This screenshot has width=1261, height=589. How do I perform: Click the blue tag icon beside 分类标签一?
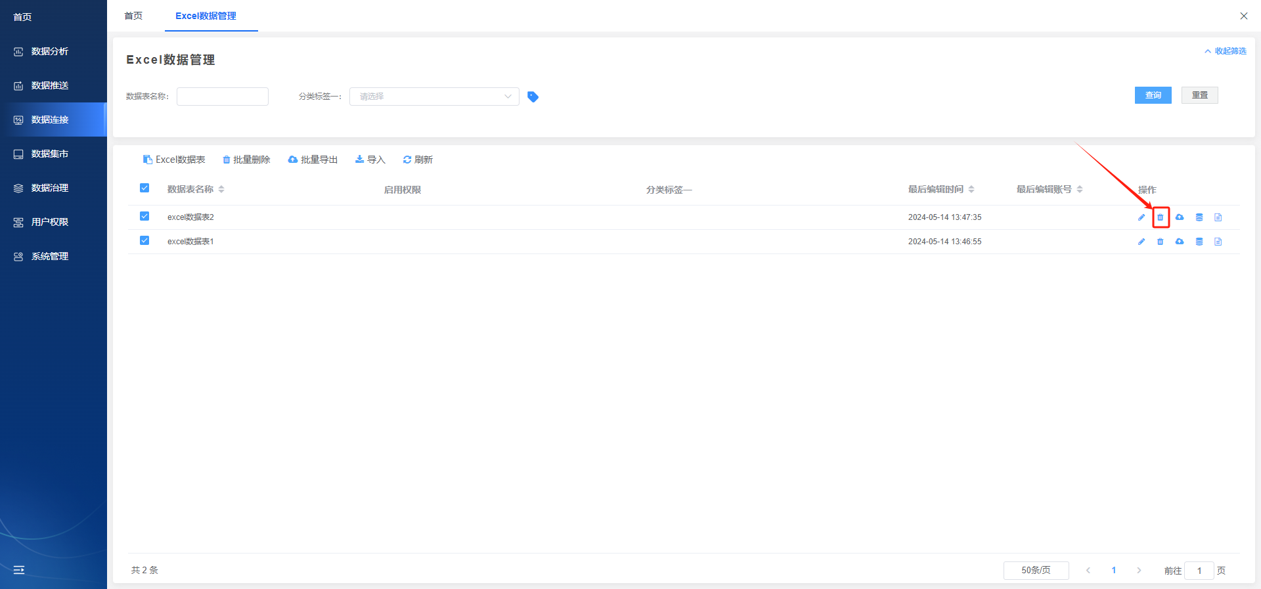pos(533,97)
